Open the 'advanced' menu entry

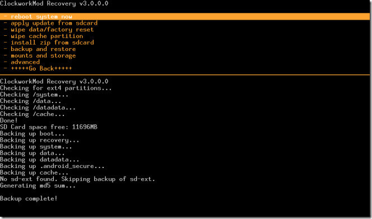[25, 62]
